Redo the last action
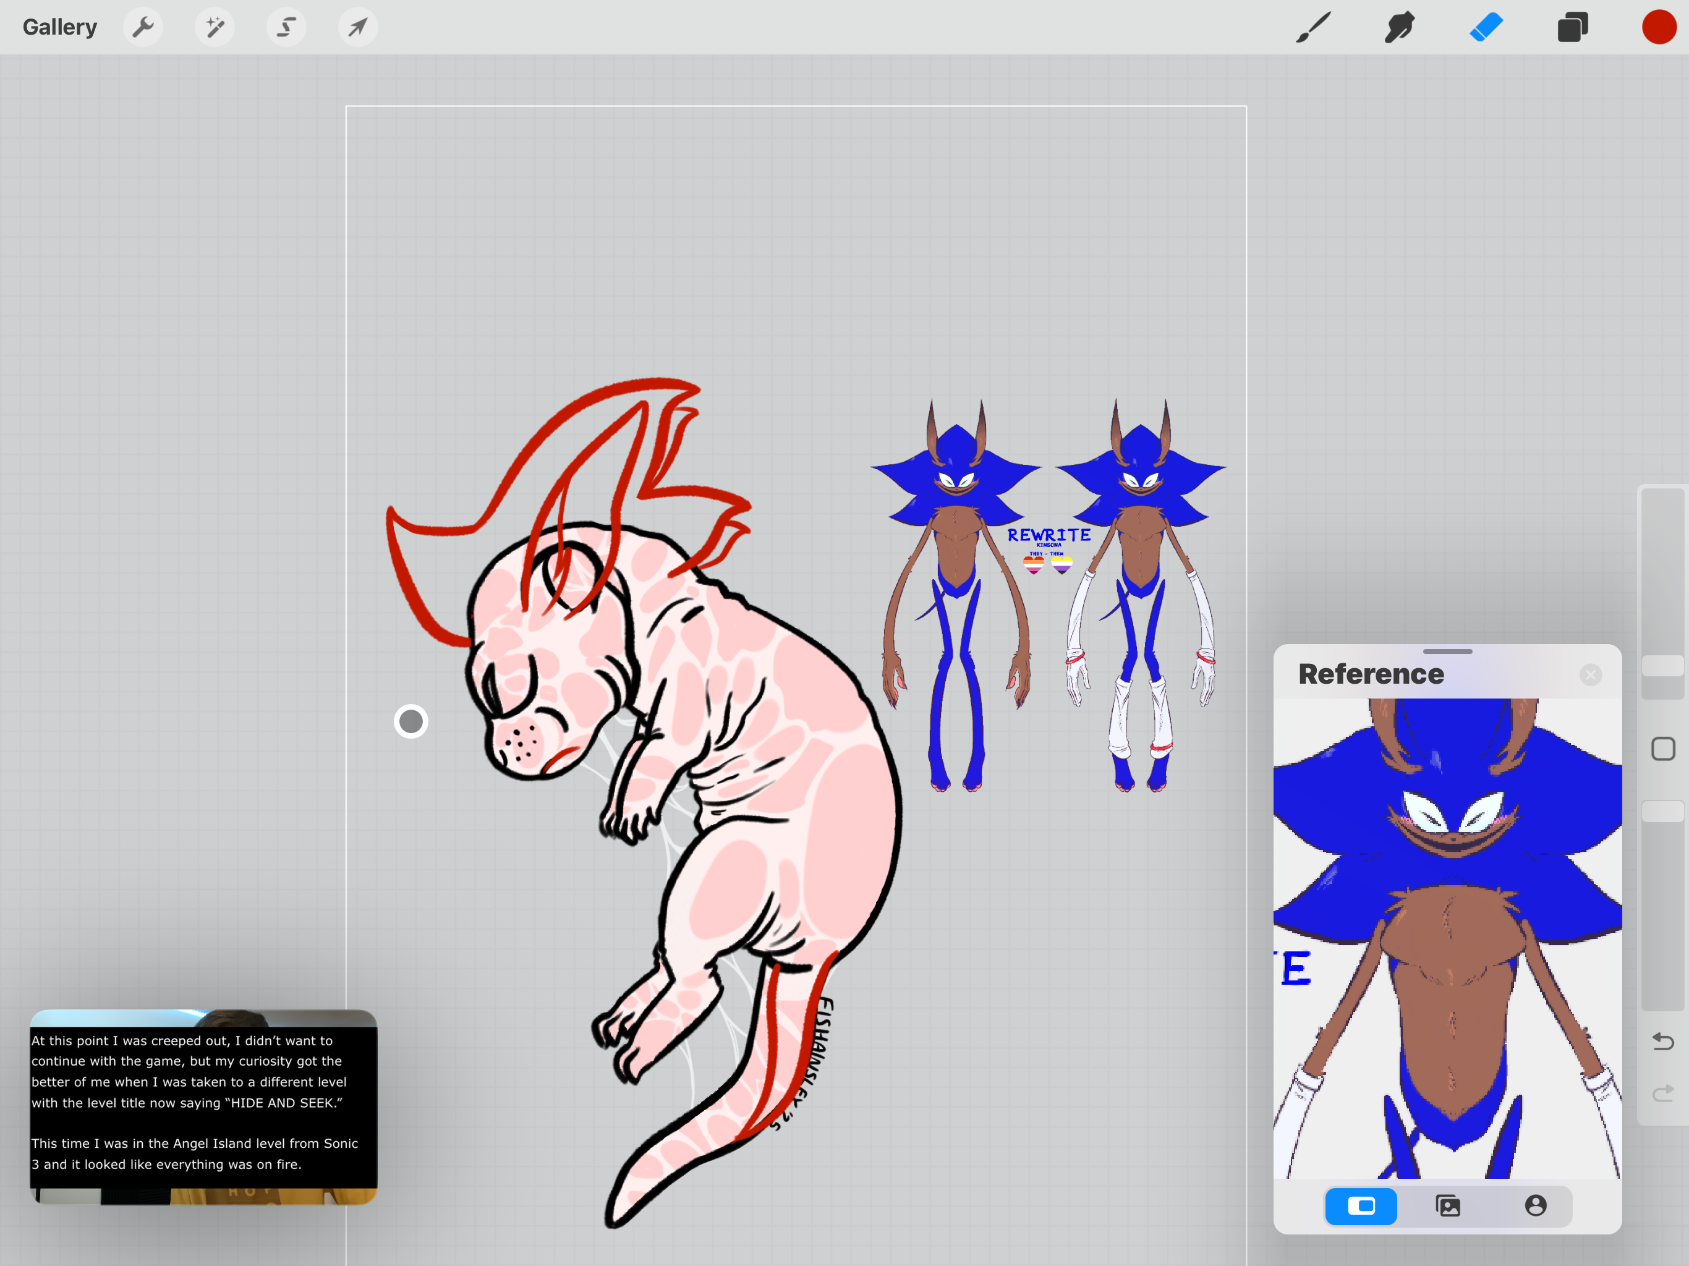 coord(1662,1094)
